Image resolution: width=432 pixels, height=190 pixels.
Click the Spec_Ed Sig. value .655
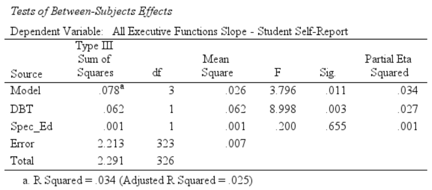(x=336, y=126)
